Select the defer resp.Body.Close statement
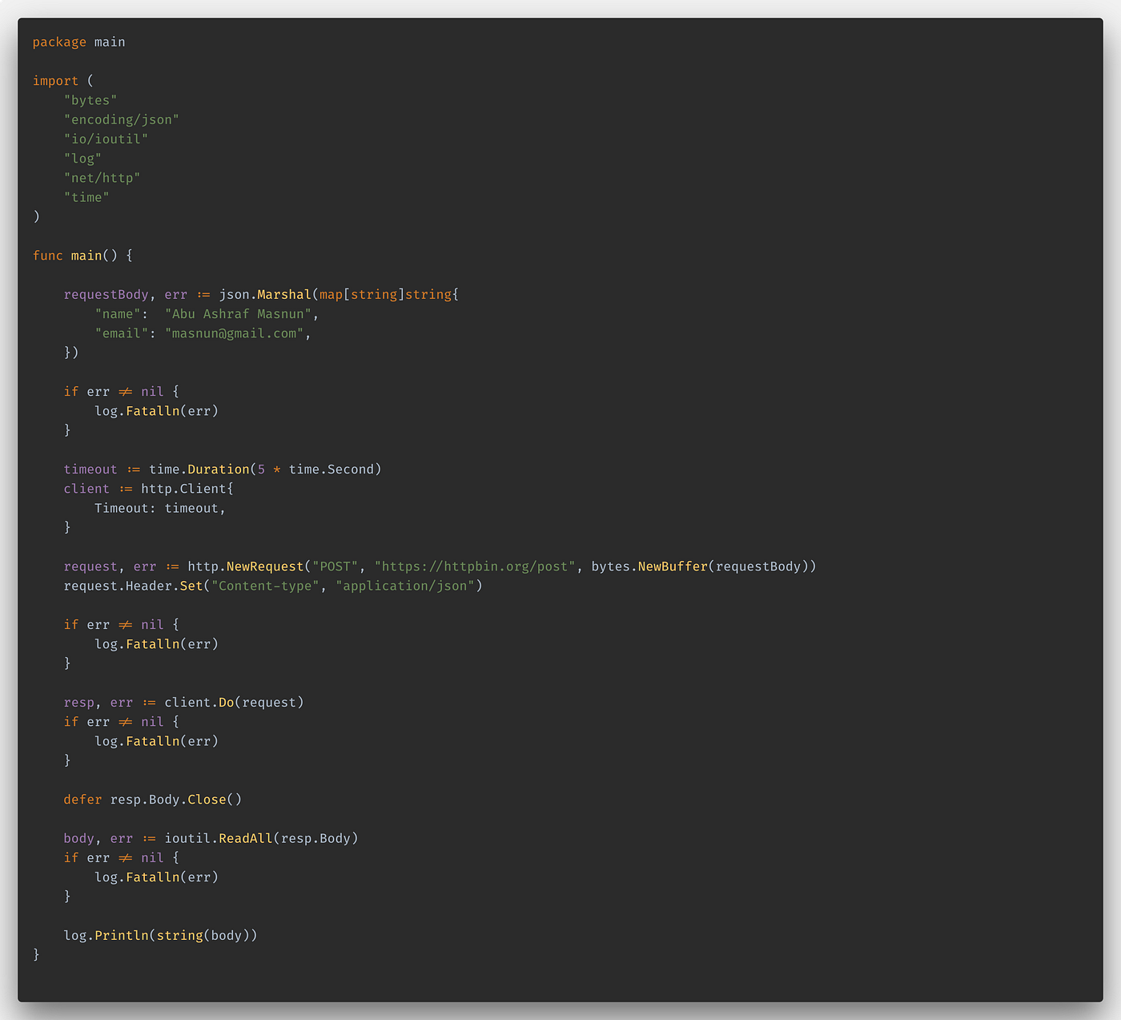The width and height of the screenshot is (1121, 1020). click(152, 799)
